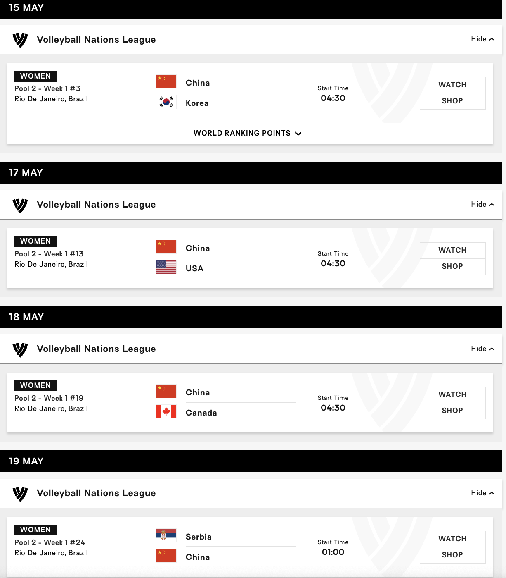506x578 pixels.
Task: Select the Serbia team name
Action: coord(199,537)
